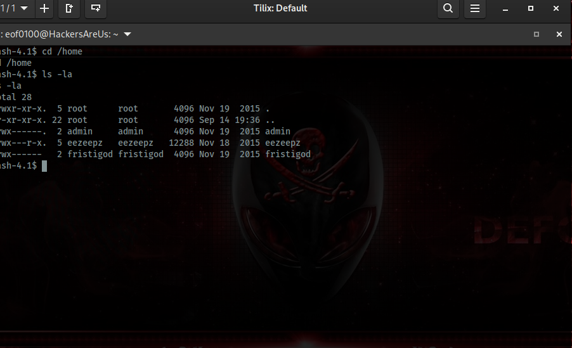Click the 'ls -la' command line

coord(56,74)
